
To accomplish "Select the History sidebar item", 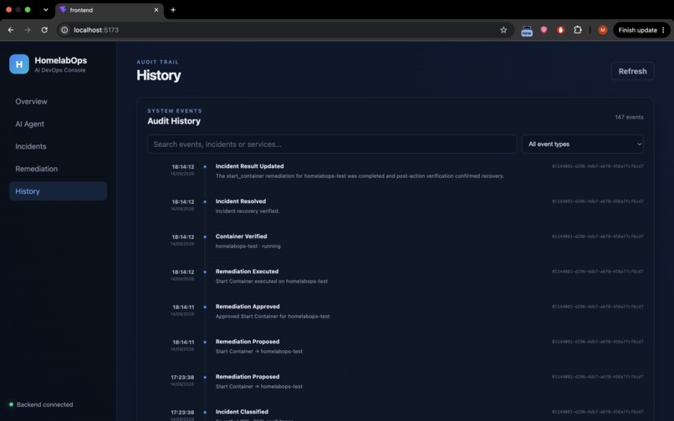I will tap(58, 191).
